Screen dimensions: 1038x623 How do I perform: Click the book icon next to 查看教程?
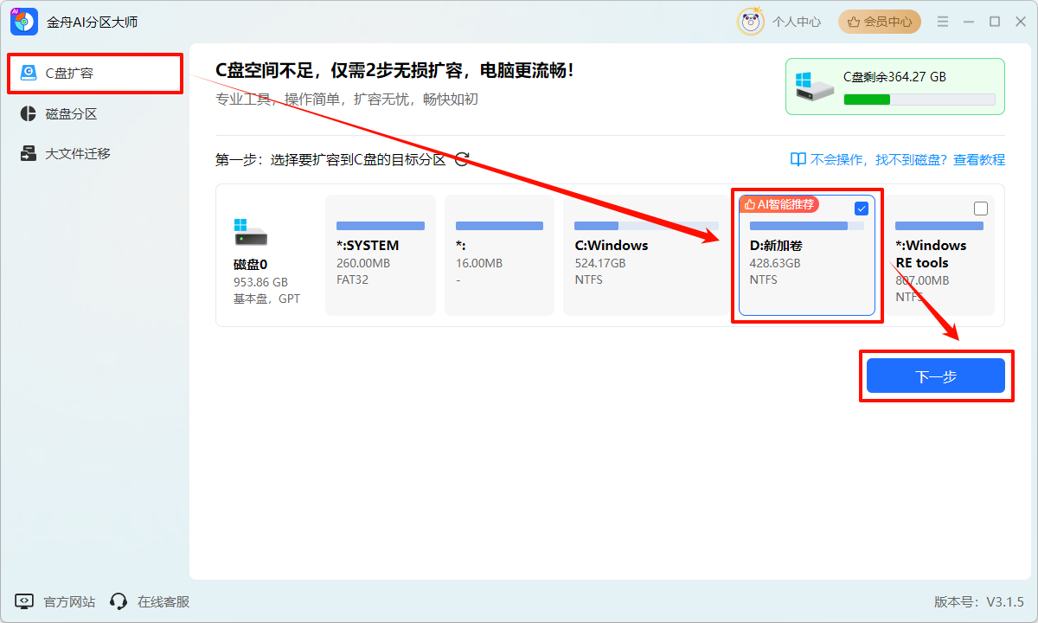tap(798, 159)
